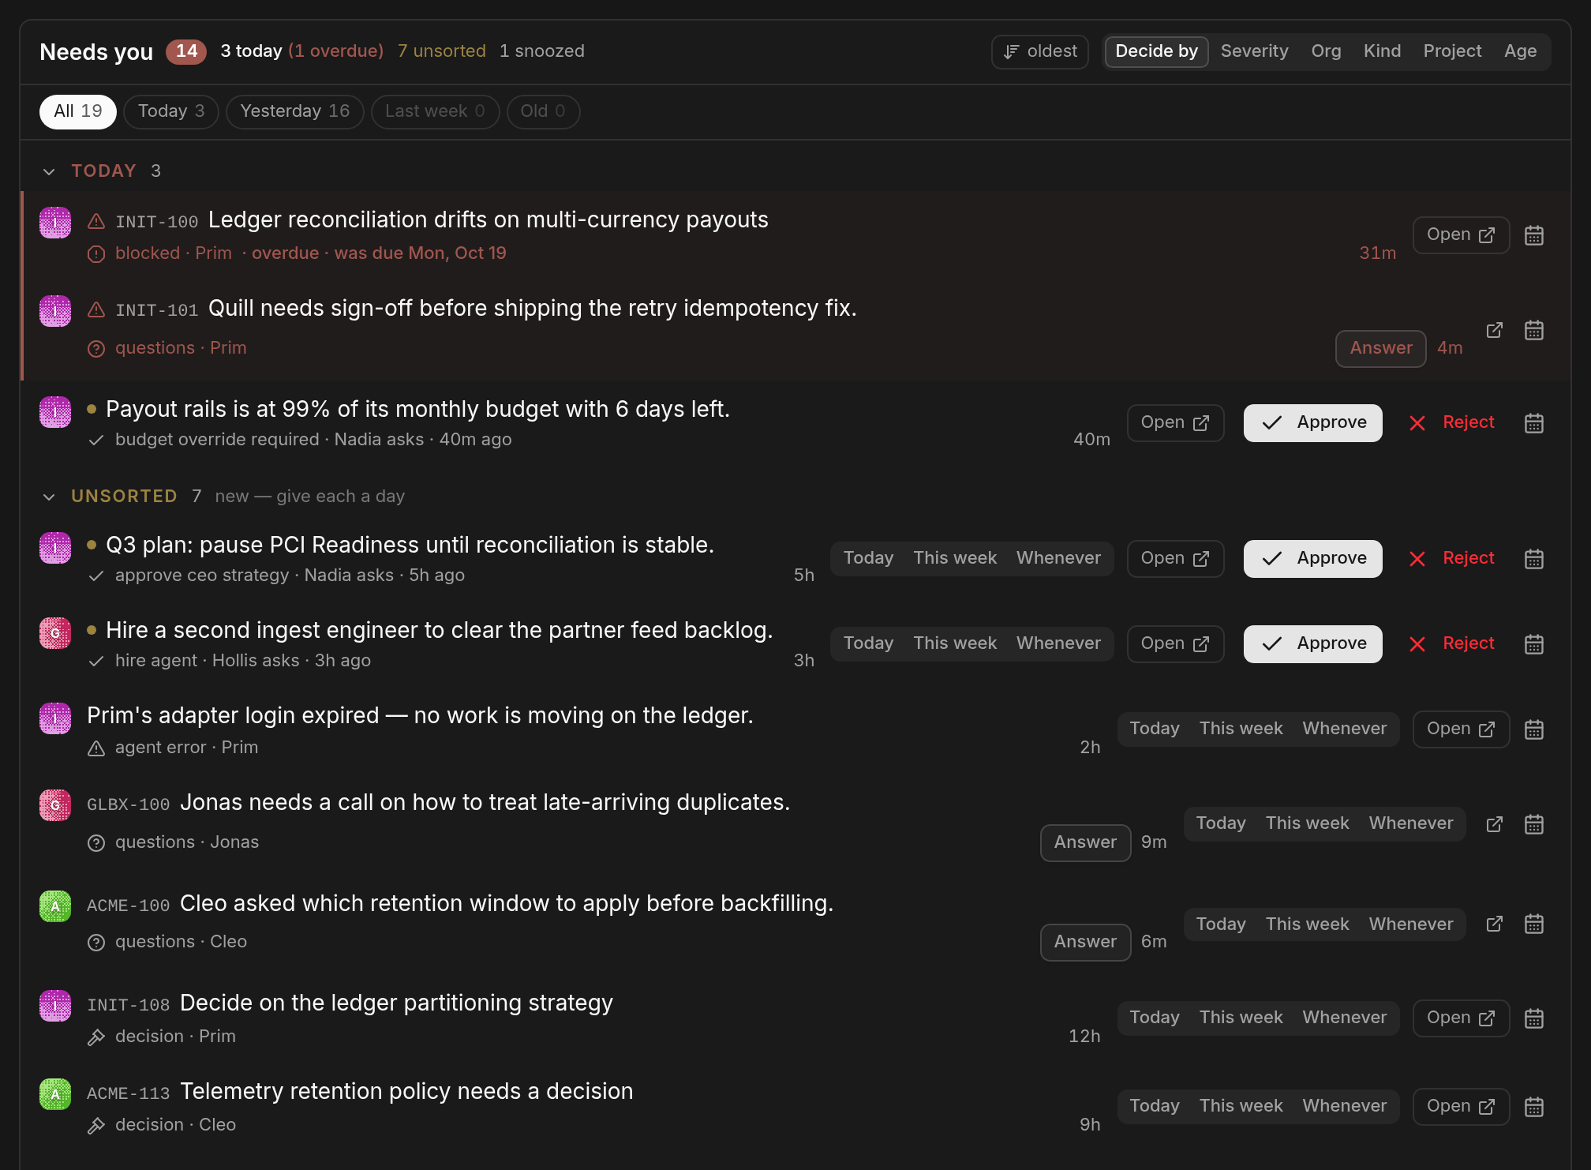Collapse the UNSORTED section

tap(49, 497)
